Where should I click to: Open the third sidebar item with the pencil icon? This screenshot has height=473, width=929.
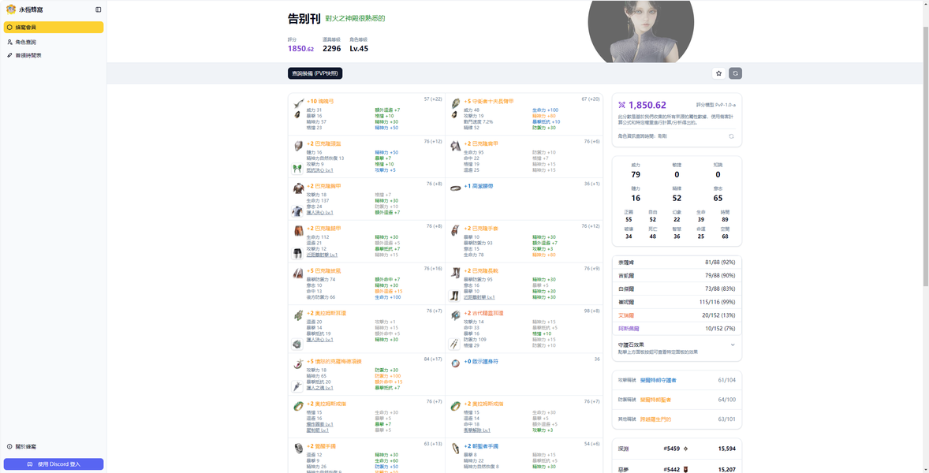pyautogui.click(x=54, y=55)
